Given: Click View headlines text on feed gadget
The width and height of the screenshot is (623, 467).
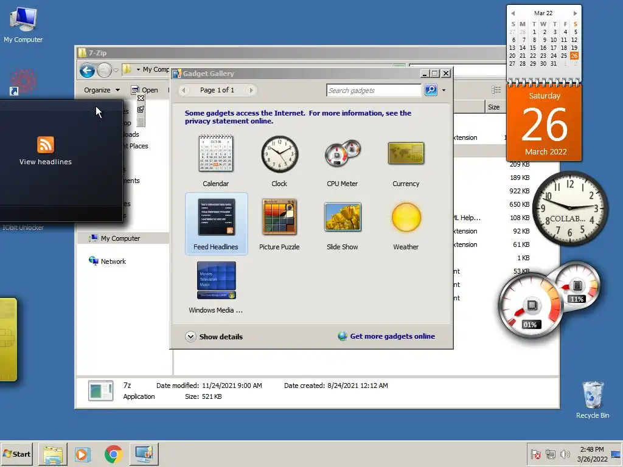Looking at the screenshot, I should tap(46, 162).
